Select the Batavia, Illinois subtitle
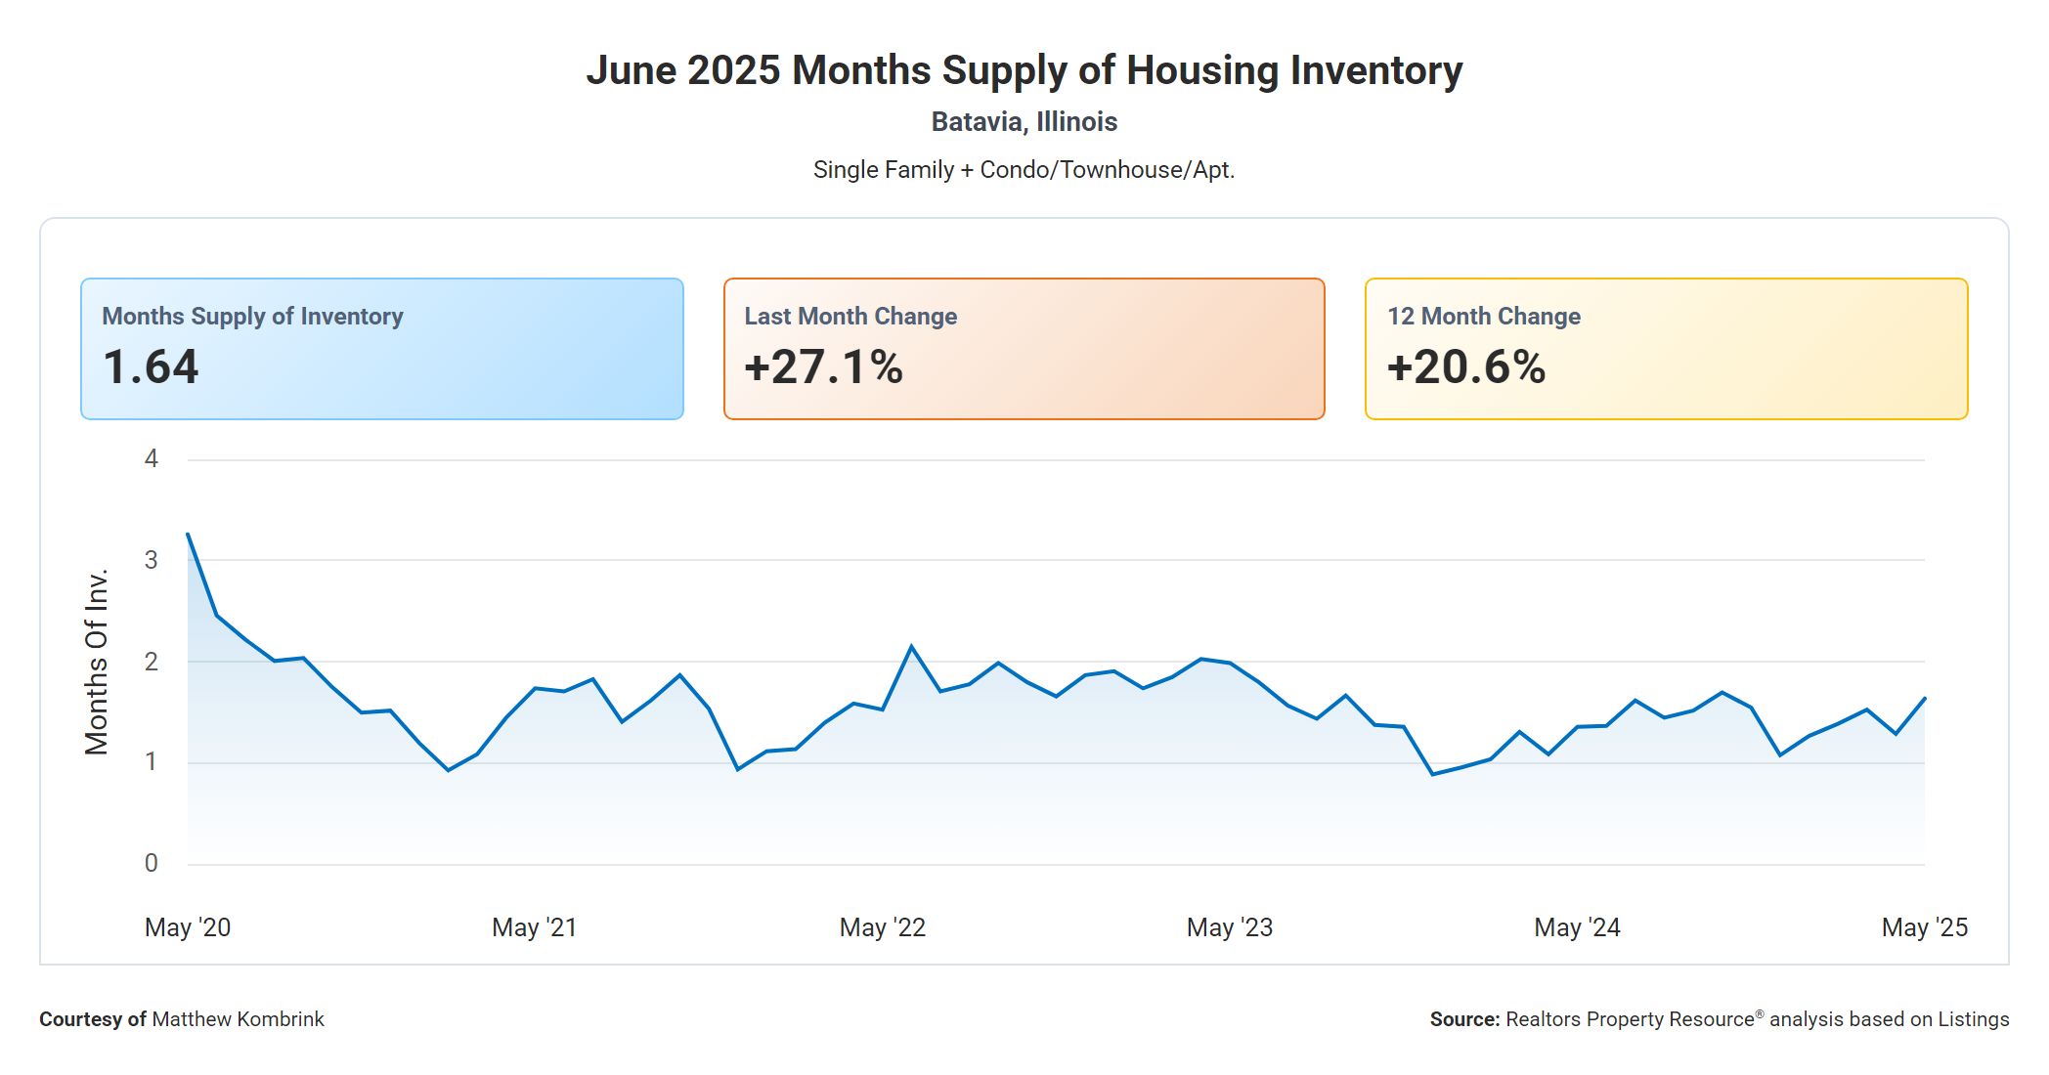The height and width of the screenshot is (1075, 2049). pyautogui.click(x=1024, y=122)
